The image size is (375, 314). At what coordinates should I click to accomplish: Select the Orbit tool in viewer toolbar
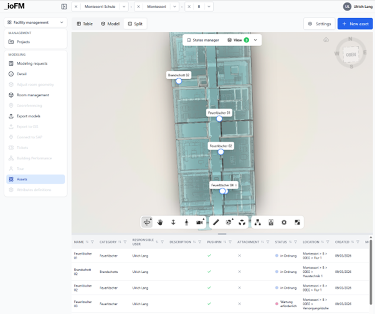pos(147,222)
